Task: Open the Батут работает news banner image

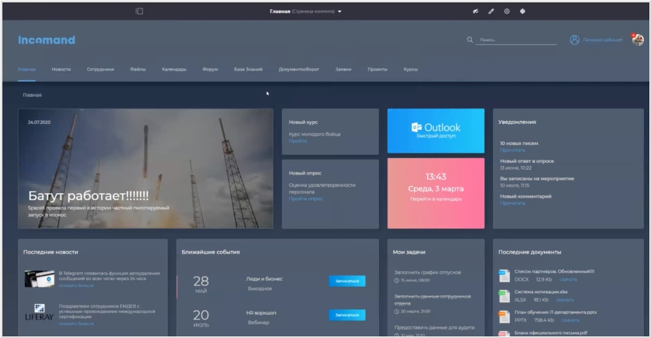Action: (146, 168)
